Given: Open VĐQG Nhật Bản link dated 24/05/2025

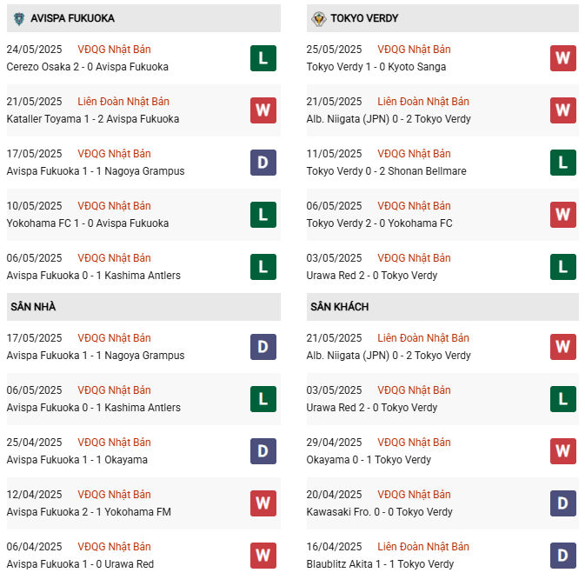Looking at the screenshot, I should click(x=114, y=50).
